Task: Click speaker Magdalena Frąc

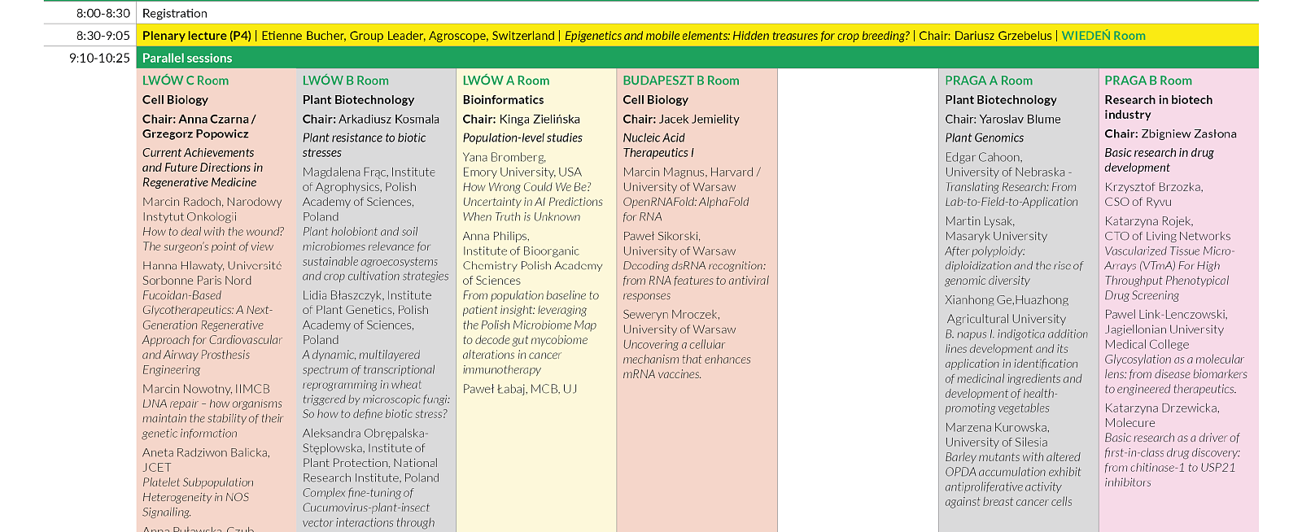Action: (x=369, y=194)
